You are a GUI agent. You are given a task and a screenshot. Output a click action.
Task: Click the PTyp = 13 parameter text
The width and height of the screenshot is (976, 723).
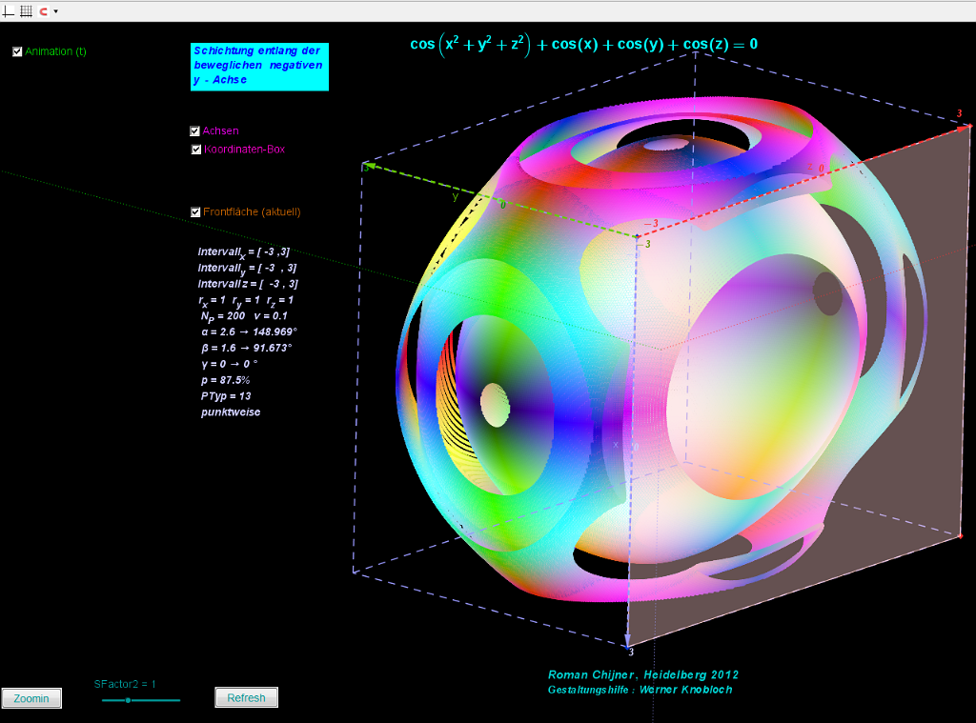coord(225,396)
